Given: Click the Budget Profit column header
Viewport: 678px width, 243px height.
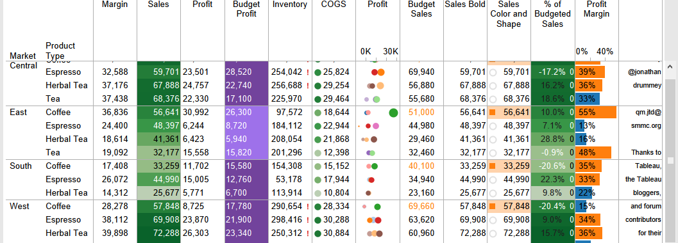Looking at the screenshot, I should point(246,9).
